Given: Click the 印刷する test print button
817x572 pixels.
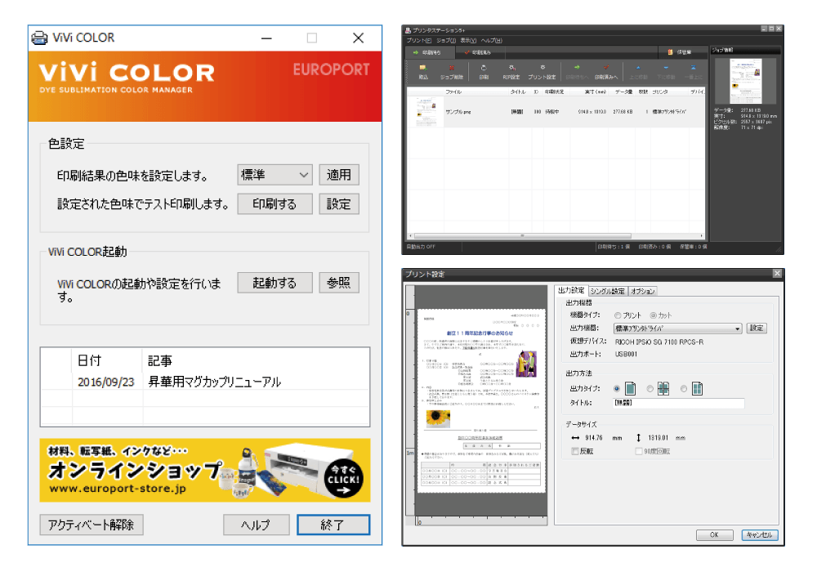Looking at the screenshot, I should click(275, 204).
